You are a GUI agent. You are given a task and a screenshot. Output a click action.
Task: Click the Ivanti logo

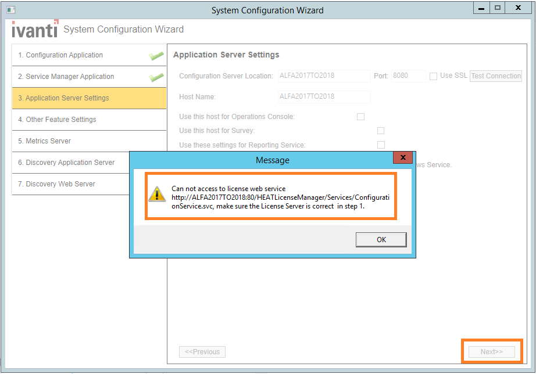(x=35, y=29)
